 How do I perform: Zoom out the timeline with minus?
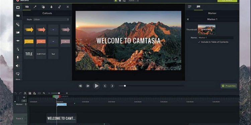pos(49,93)
